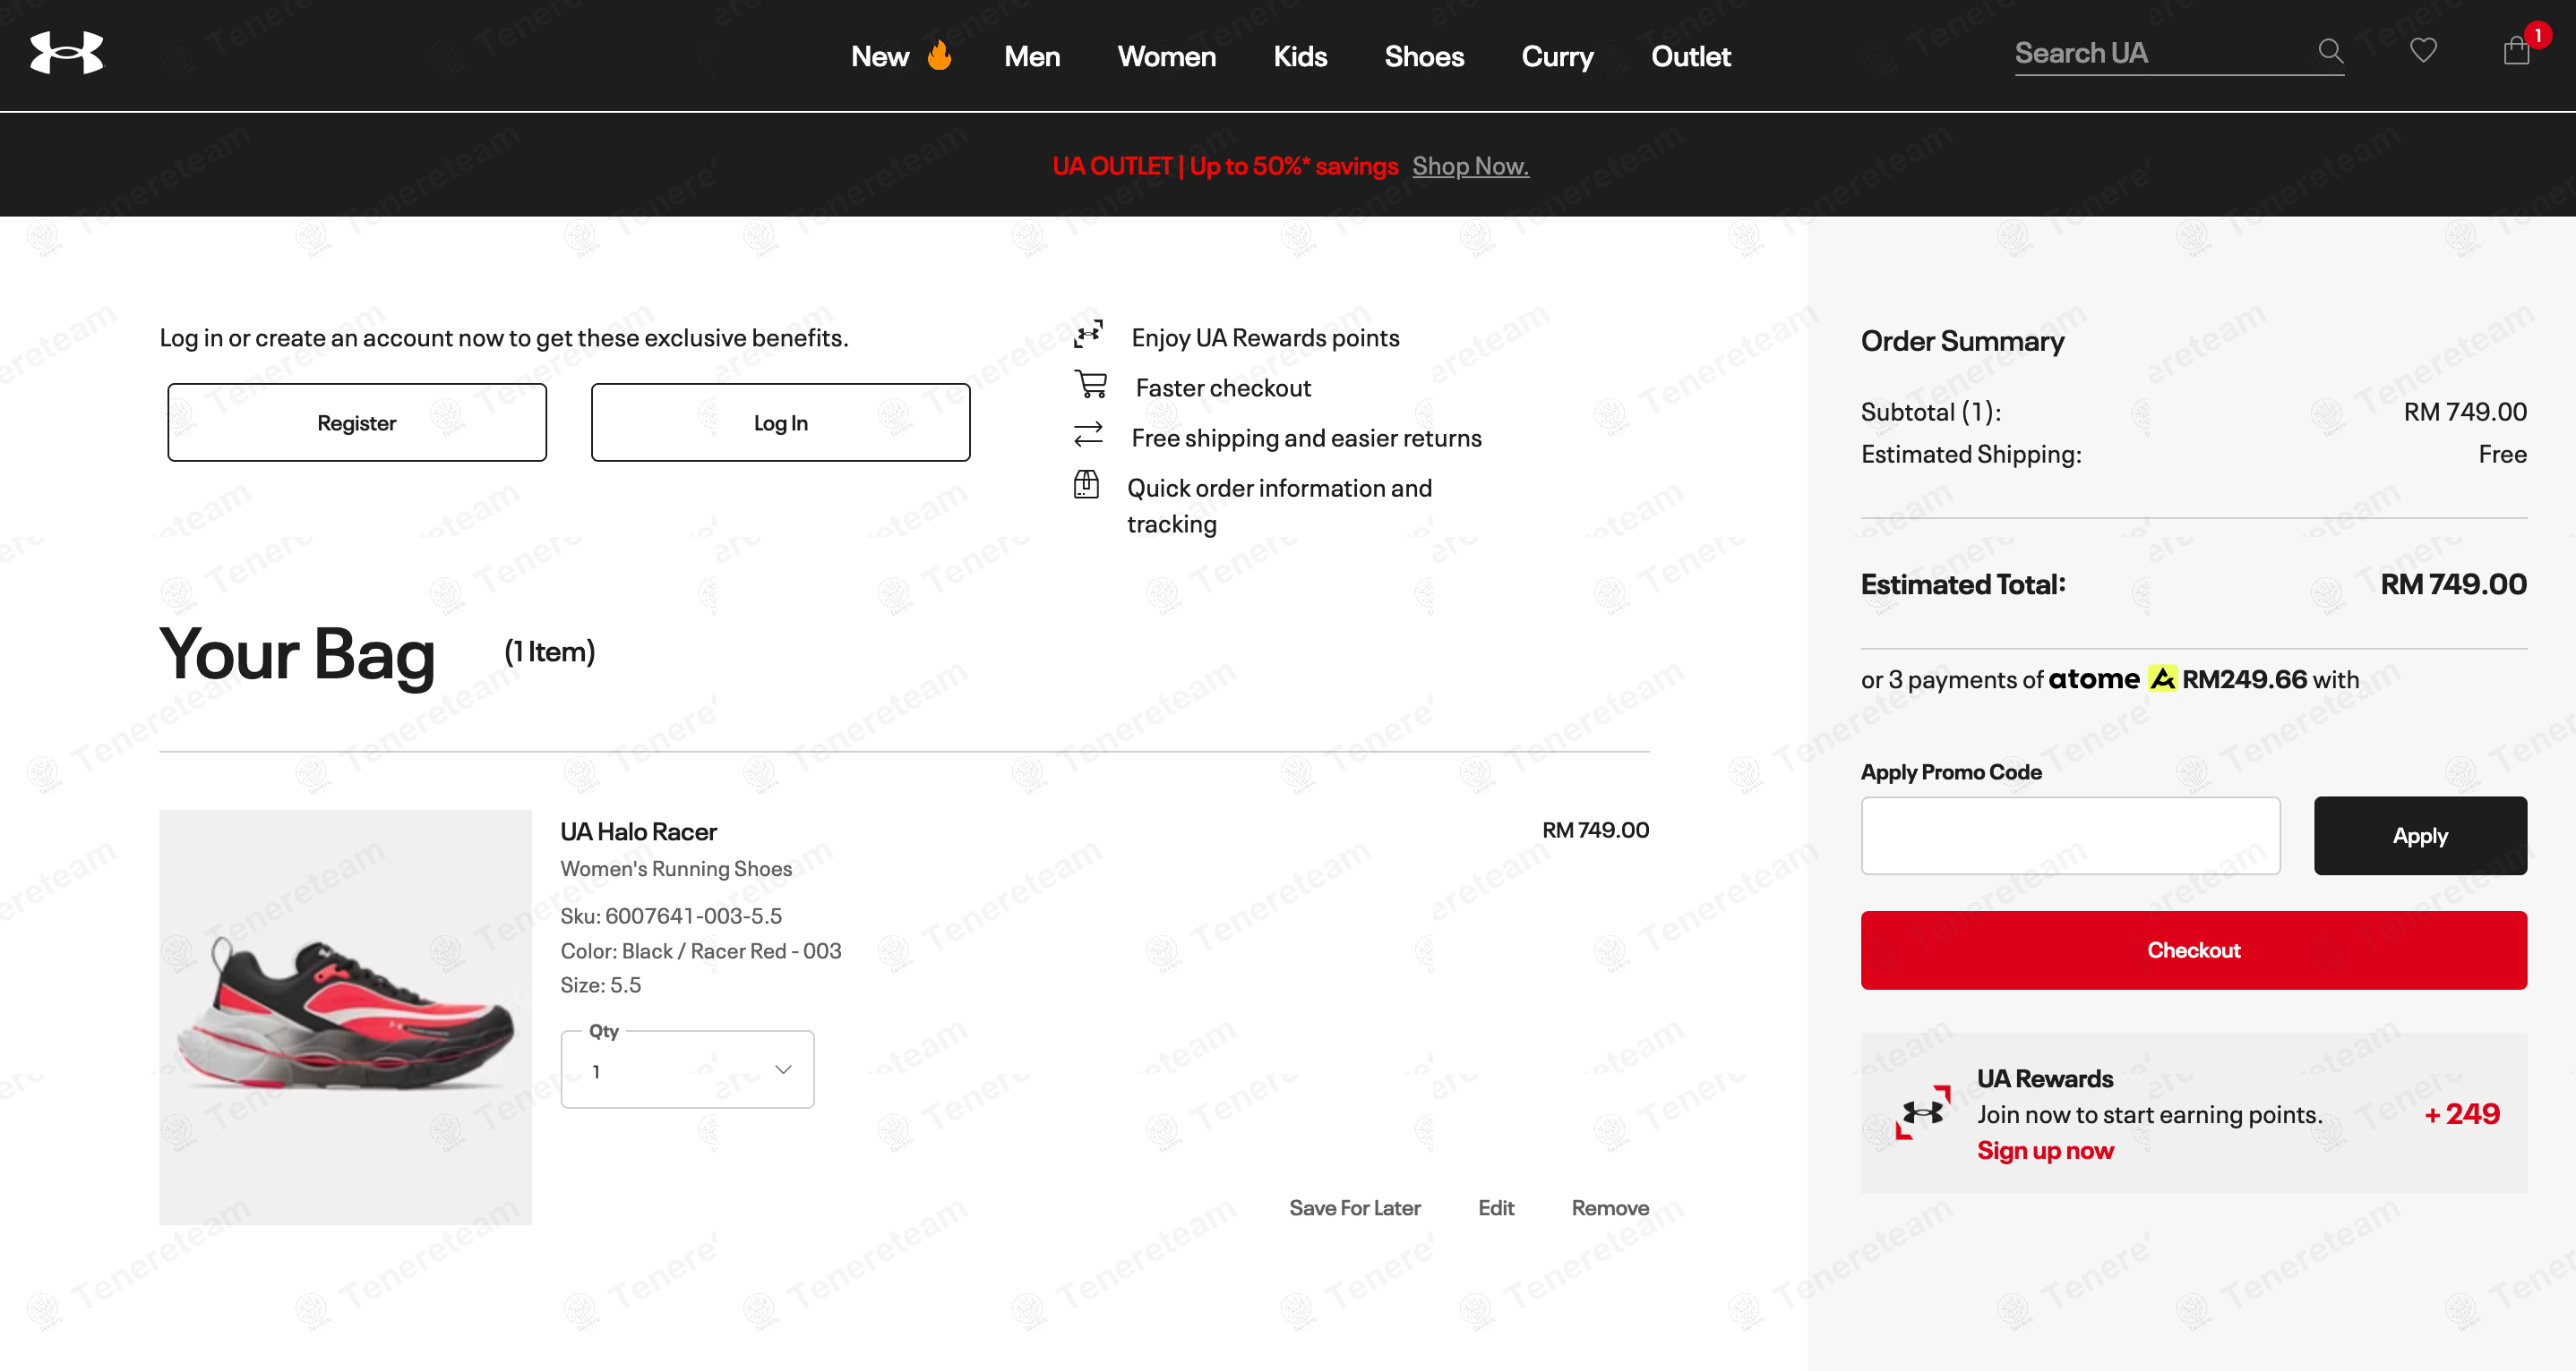Click the red Checkout button
The image size is (2576, 1371).
click(2194, 950)
